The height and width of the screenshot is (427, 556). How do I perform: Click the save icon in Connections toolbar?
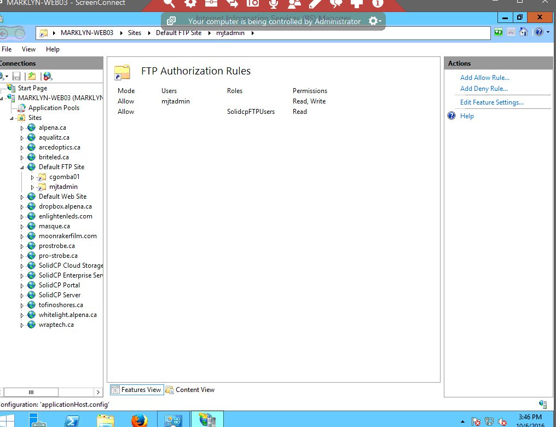click(16, 76)
